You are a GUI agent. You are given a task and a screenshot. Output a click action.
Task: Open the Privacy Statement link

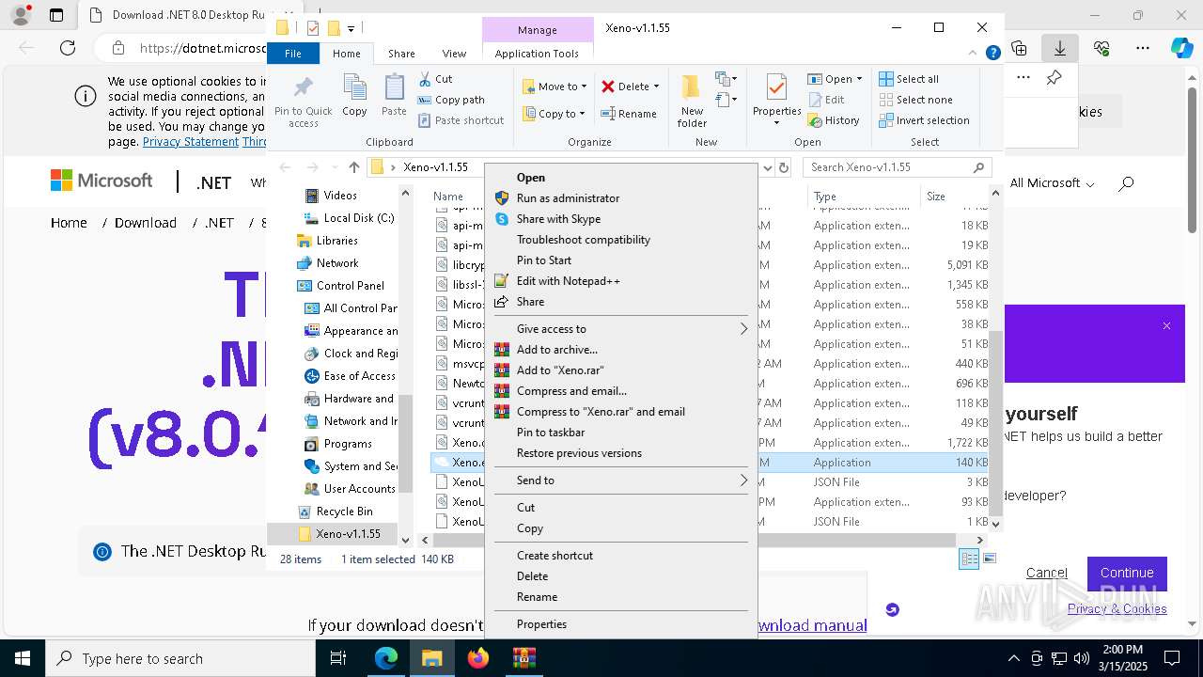pos(191,142)
